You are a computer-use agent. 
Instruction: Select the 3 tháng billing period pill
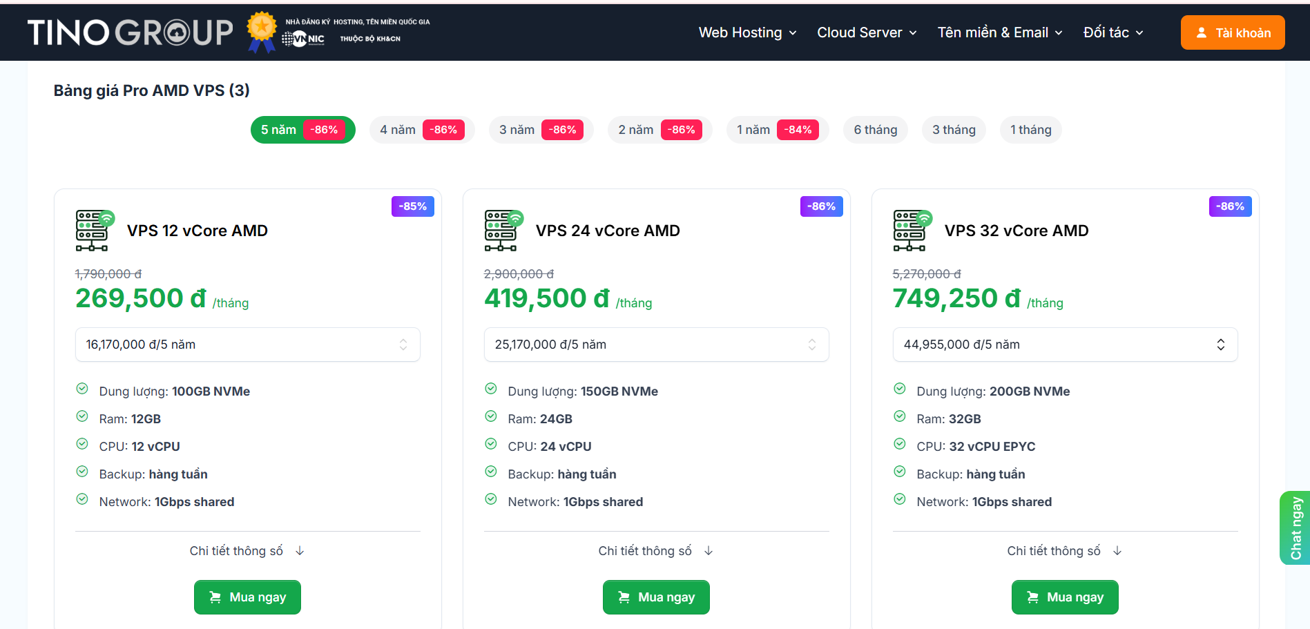point(954,130)
